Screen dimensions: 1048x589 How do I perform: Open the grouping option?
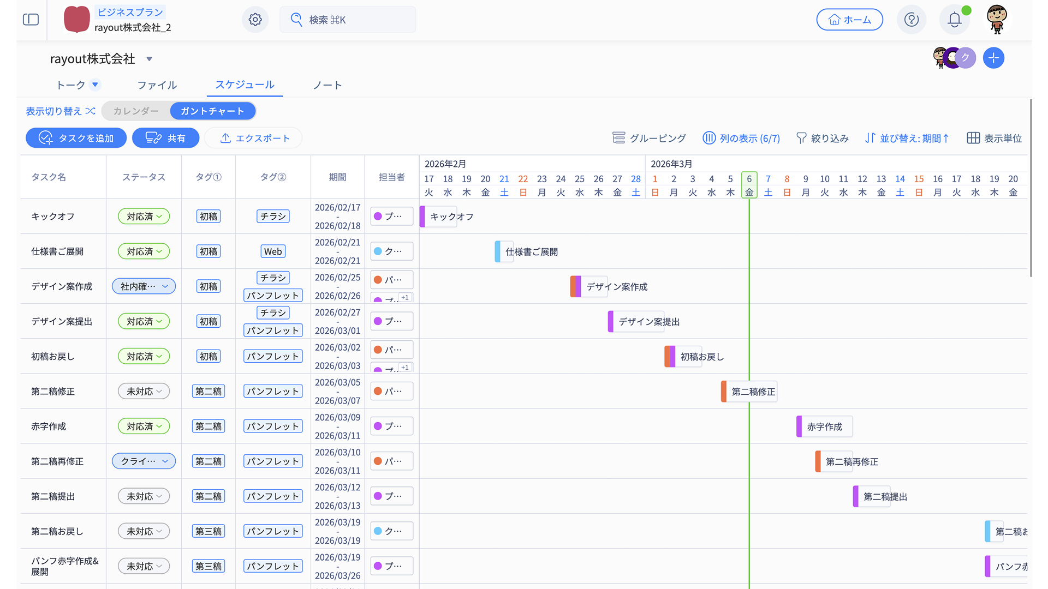pyautogui.click(x=649, y=138)
